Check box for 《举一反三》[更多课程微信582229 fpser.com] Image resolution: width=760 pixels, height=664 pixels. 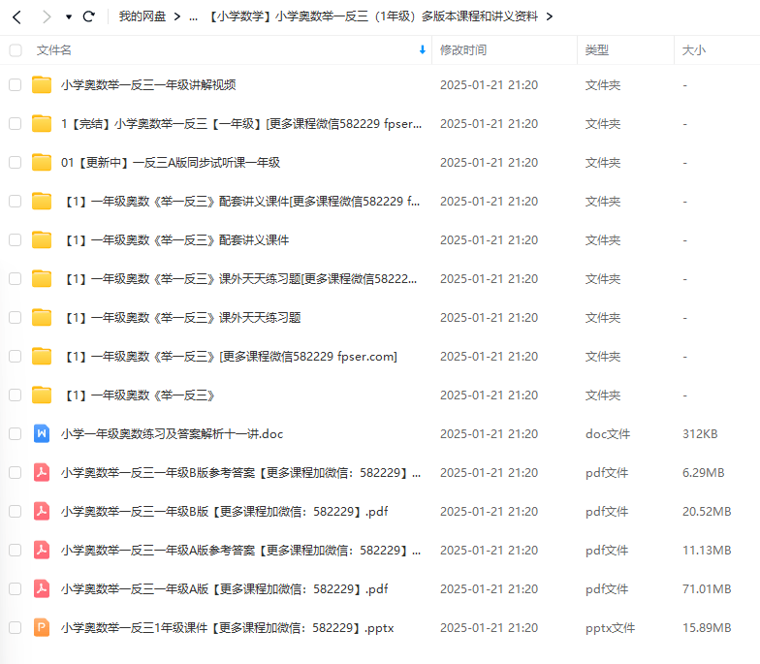pos(16,357)
